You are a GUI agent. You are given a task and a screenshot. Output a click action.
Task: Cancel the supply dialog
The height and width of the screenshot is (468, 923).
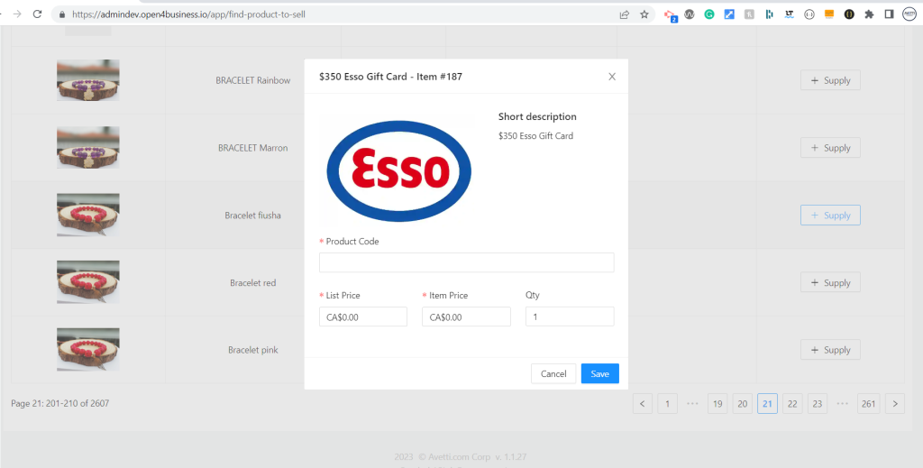[553, 374]
